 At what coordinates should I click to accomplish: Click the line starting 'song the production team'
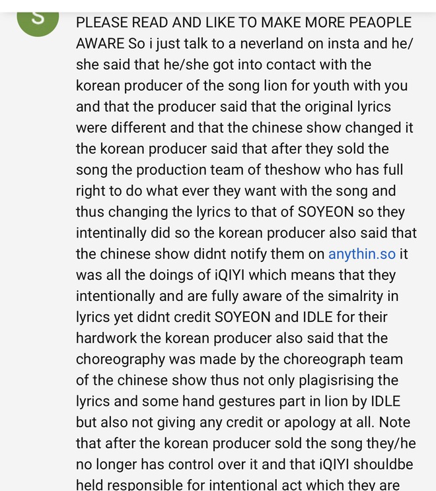pyautogui.click(x=240, y=170)
